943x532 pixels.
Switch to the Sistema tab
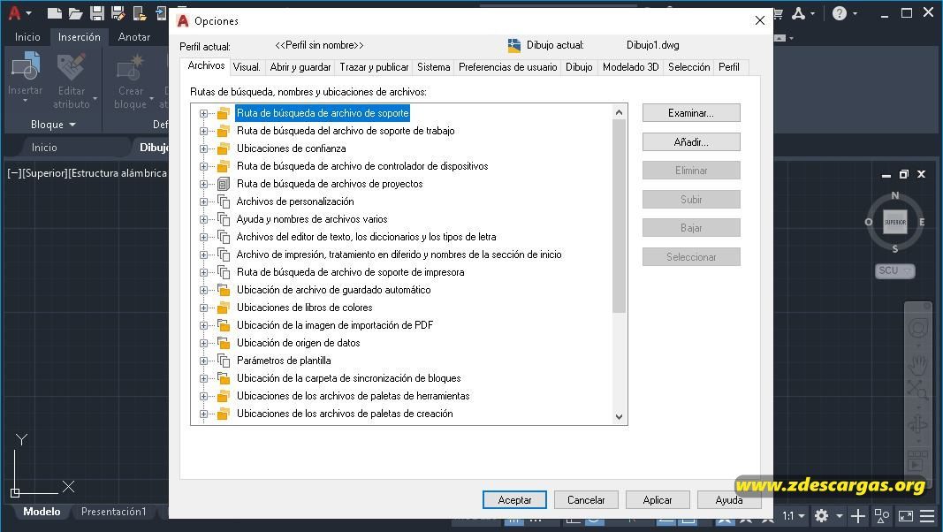434,67
